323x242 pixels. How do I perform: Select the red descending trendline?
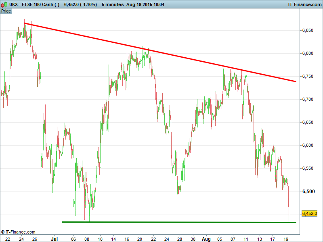(160, 52)
